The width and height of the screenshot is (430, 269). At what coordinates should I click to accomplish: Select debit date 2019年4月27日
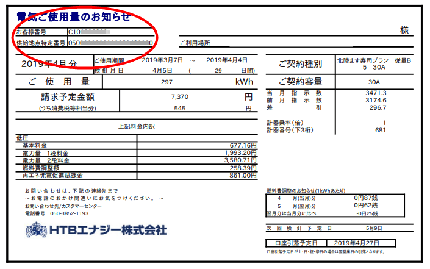point(357,243)
